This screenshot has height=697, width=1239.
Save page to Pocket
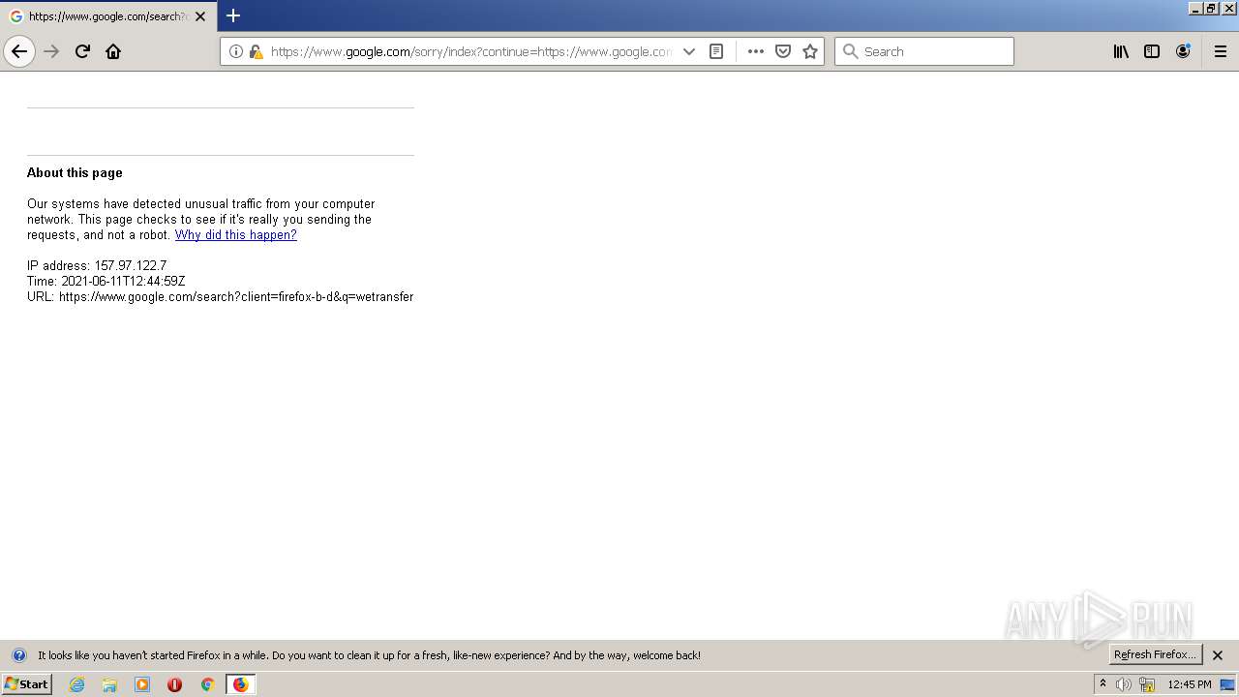[x=783, y=51]
